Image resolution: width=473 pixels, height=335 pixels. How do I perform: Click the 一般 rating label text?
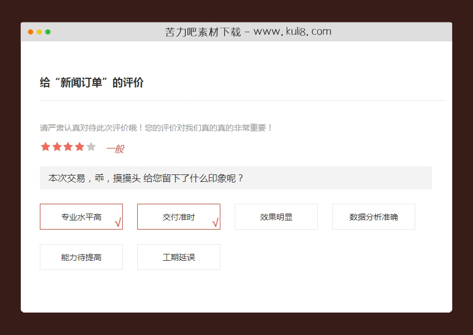coord(115,149)
